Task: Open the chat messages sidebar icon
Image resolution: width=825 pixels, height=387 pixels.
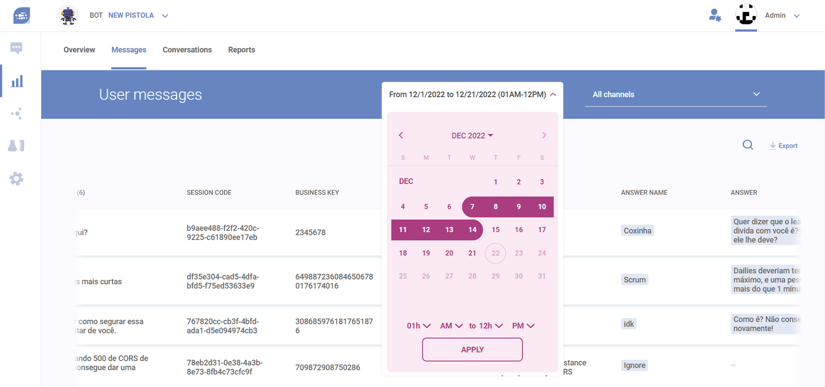Action: click(16, 48)
